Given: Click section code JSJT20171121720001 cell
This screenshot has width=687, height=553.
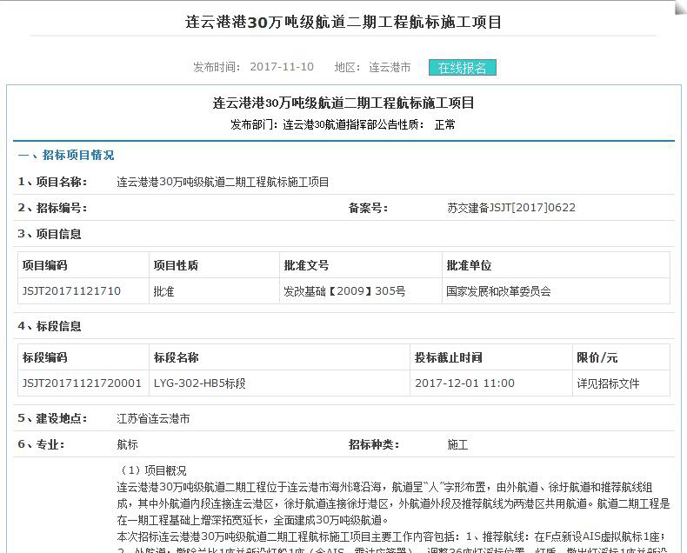Looking at the screenshot, I should pyautogui.click(x=82, y=383).
